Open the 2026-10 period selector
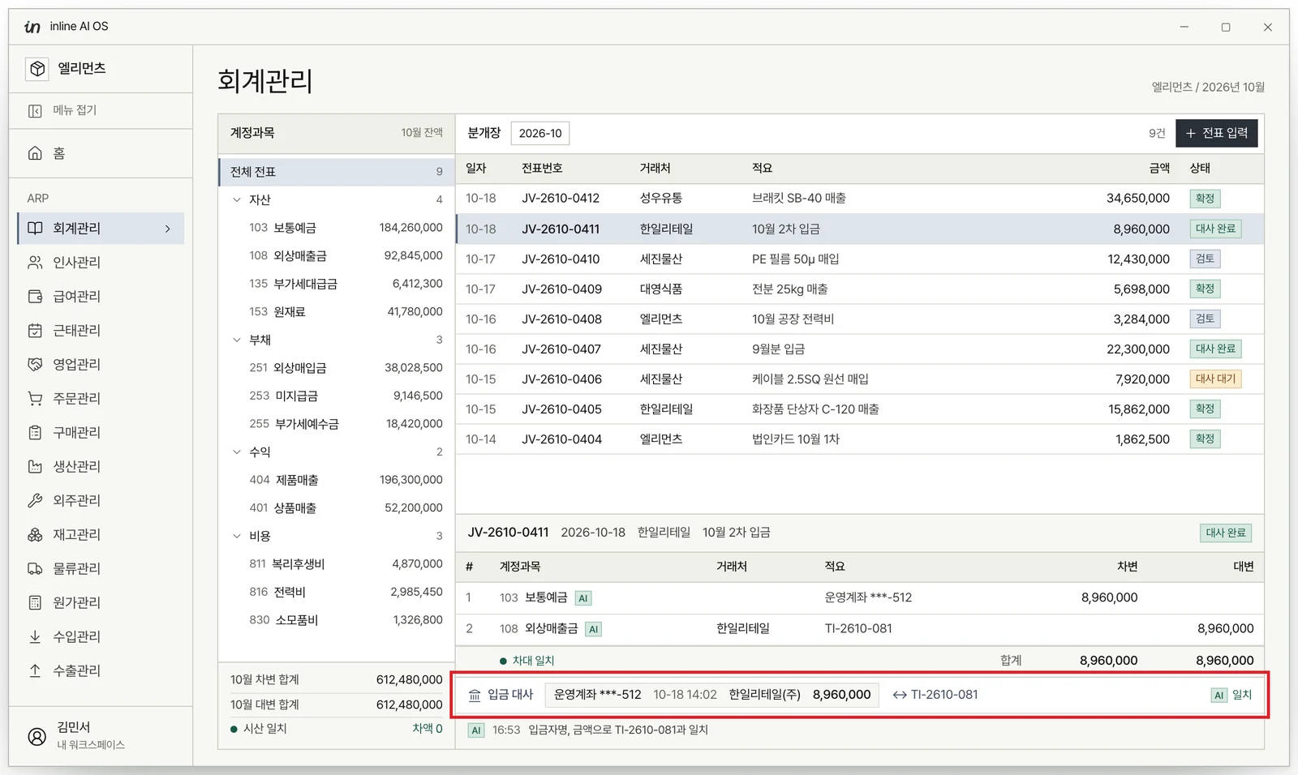1298x775 pixels. (x=540, y=133)
